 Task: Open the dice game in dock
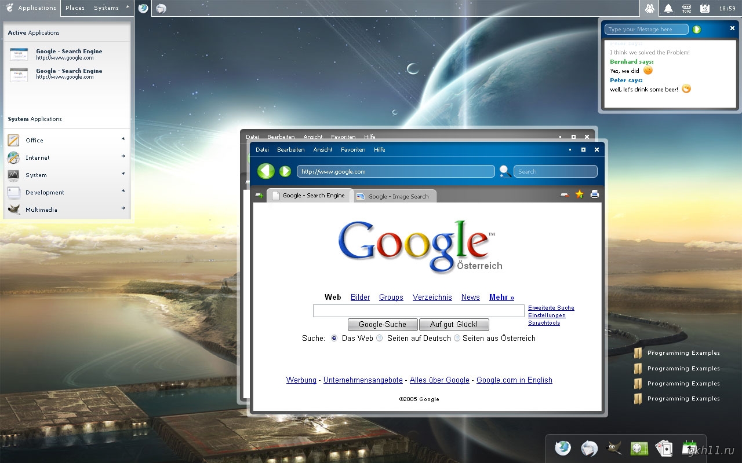(x=639, y=449)
